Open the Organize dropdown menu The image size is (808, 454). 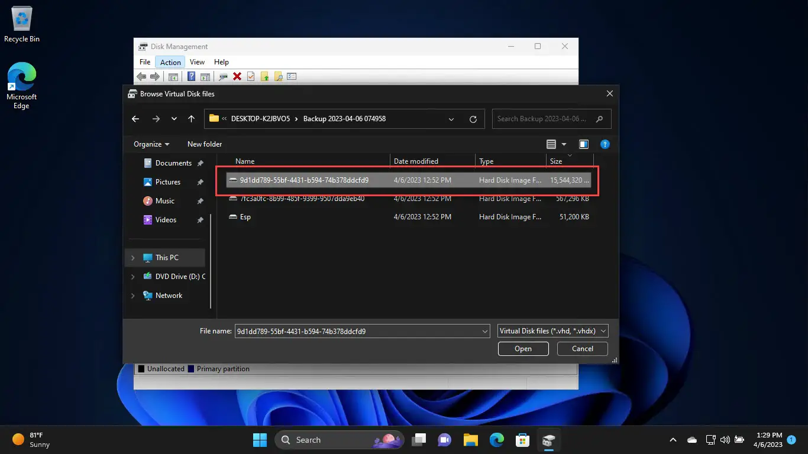click(x=151, y=144)
